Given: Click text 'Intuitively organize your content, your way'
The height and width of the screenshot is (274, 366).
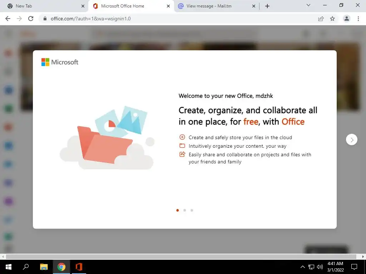Looking at the screenshot, I should click(x=237, y=146).
